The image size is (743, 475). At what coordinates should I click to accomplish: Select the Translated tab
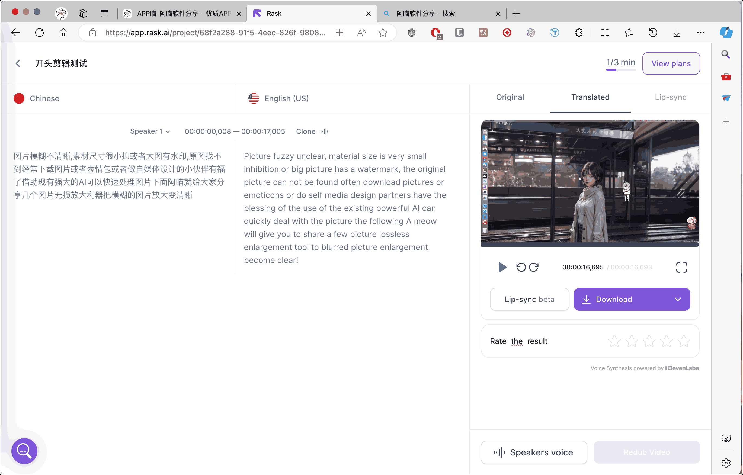click(590, 97)
